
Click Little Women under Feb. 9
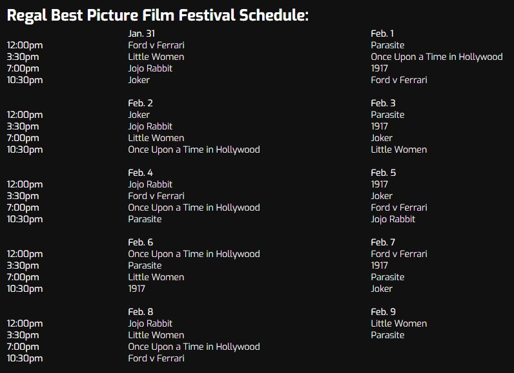coord(398,323)
